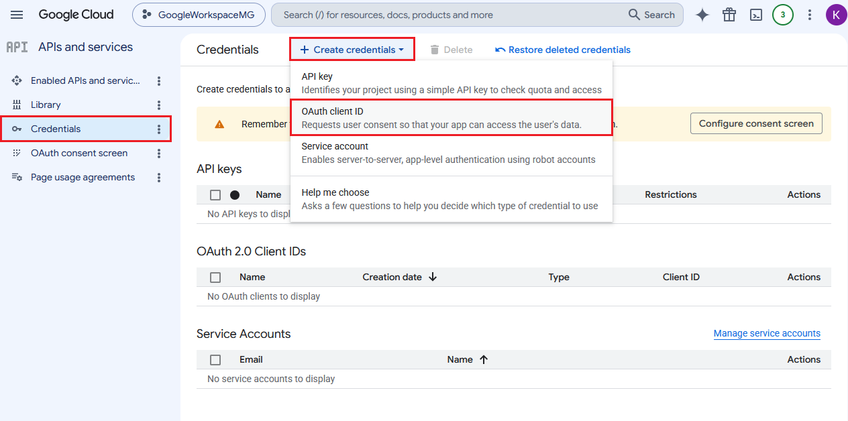This screenshot has width=848, height=421.
Task: Click the warning triangle in the reminder banner
Action: (x=219, y=124)
